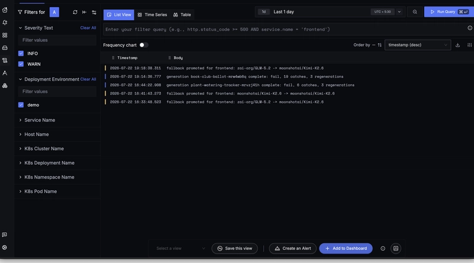Click the zoom out magnifier icon
The image size is (474, 263).
[x=415, y=12]
